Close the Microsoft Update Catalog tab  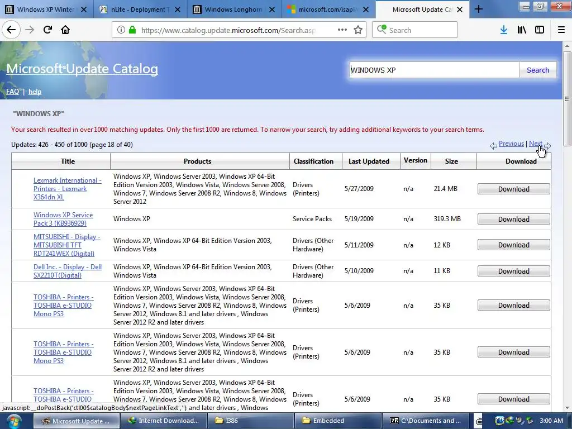[460, 9]
